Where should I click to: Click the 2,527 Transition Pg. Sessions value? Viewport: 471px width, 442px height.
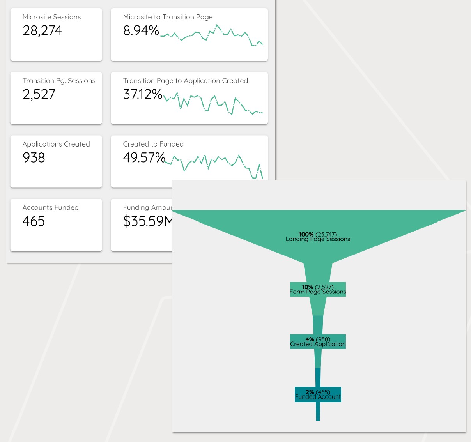[x=39, y=94]
